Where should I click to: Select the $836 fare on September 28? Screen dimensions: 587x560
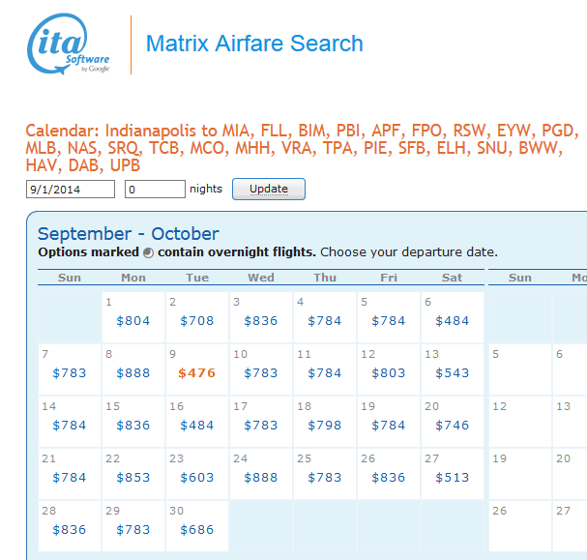(70, 529)
